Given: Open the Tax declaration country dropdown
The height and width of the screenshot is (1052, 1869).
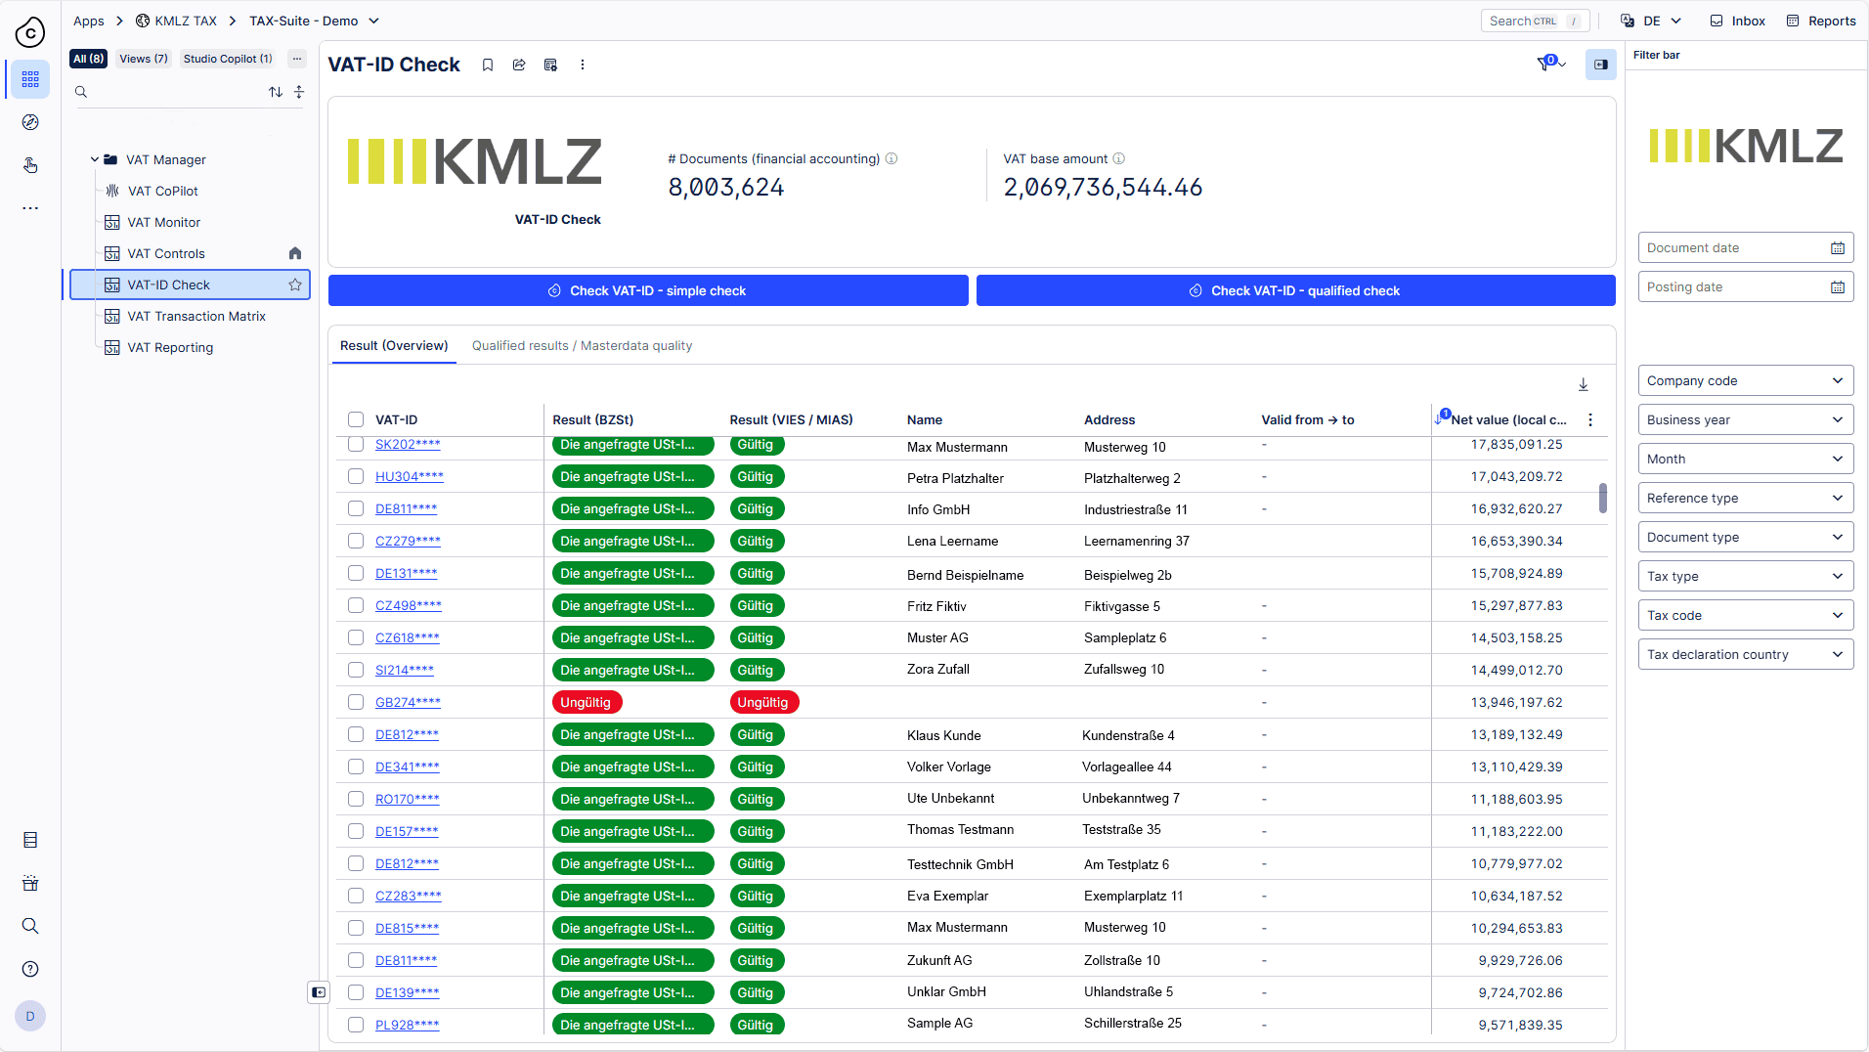Looking at the screenshot, I should click(x=1745, y=655).
